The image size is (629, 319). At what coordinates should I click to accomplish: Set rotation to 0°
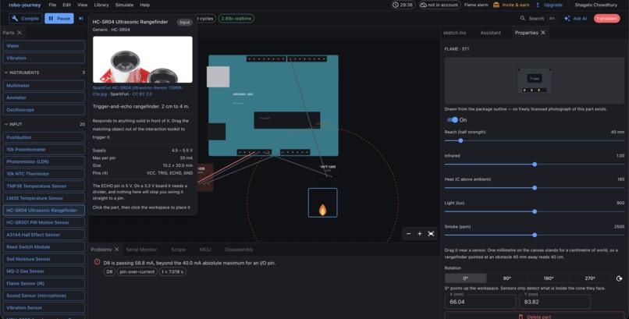tap(466, 278)
